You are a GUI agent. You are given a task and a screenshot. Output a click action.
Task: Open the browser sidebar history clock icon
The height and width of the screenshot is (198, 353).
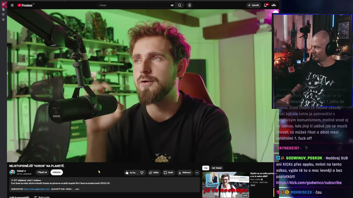pyautogui.click(x=3, y=14)
